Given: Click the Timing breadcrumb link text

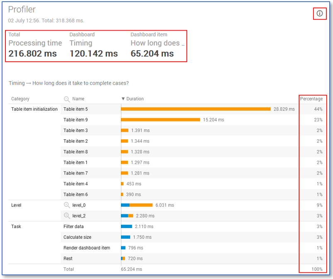Looking at the screenshot, I should tap(16, 83).
